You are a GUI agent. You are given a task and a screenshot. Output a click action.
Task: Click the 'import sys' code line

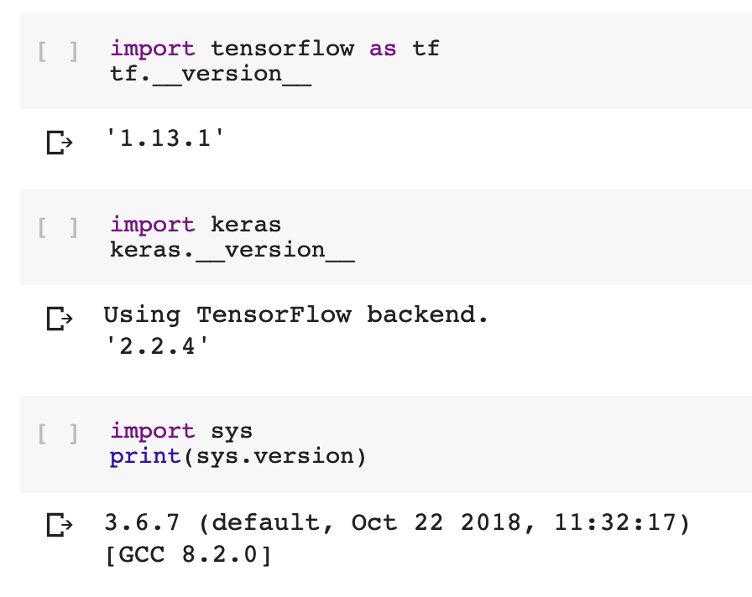point(181,431)
